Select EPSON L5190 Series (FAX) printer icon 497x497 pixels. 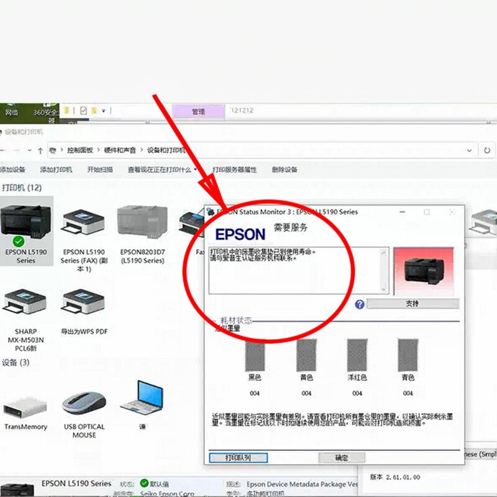coord(84,222)
